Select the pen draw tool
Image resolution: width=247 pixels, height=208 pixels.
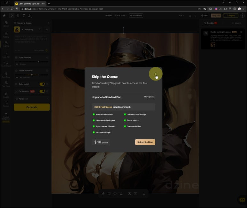(x=30, y=16)
